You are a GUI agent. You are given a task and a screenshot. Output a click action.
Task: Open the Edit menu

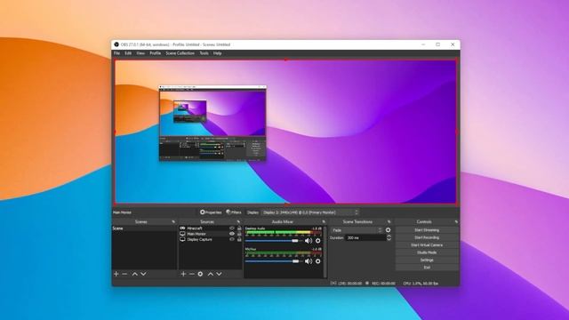[128, 53]
